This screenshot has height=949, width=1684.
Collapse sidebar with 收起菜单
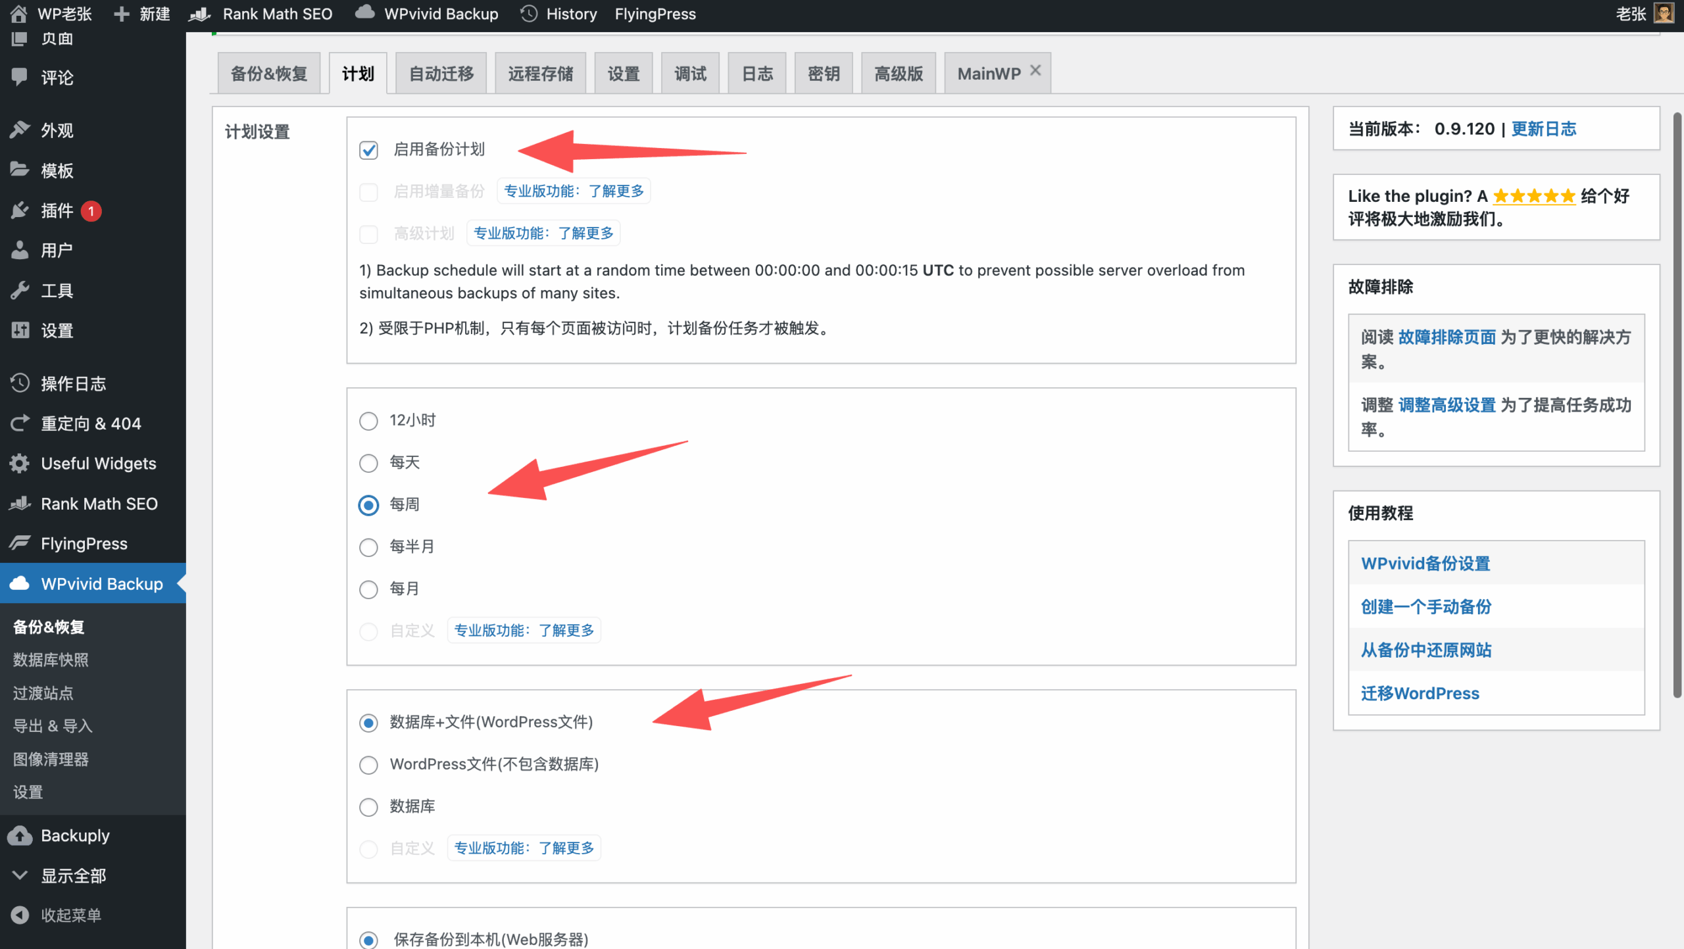(70, 915)
